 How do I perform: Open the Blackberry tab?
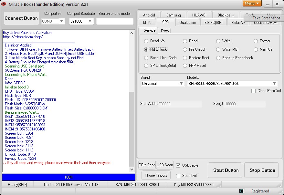click(226, 15)
